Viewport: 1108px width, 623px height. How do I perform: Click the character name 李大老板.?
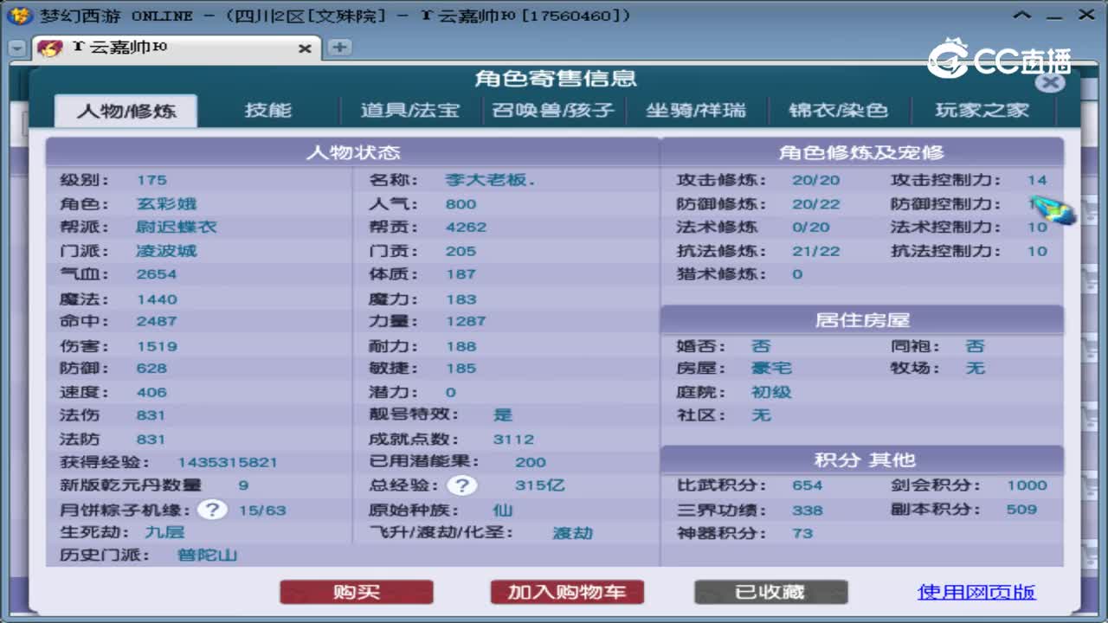(491, 180)
